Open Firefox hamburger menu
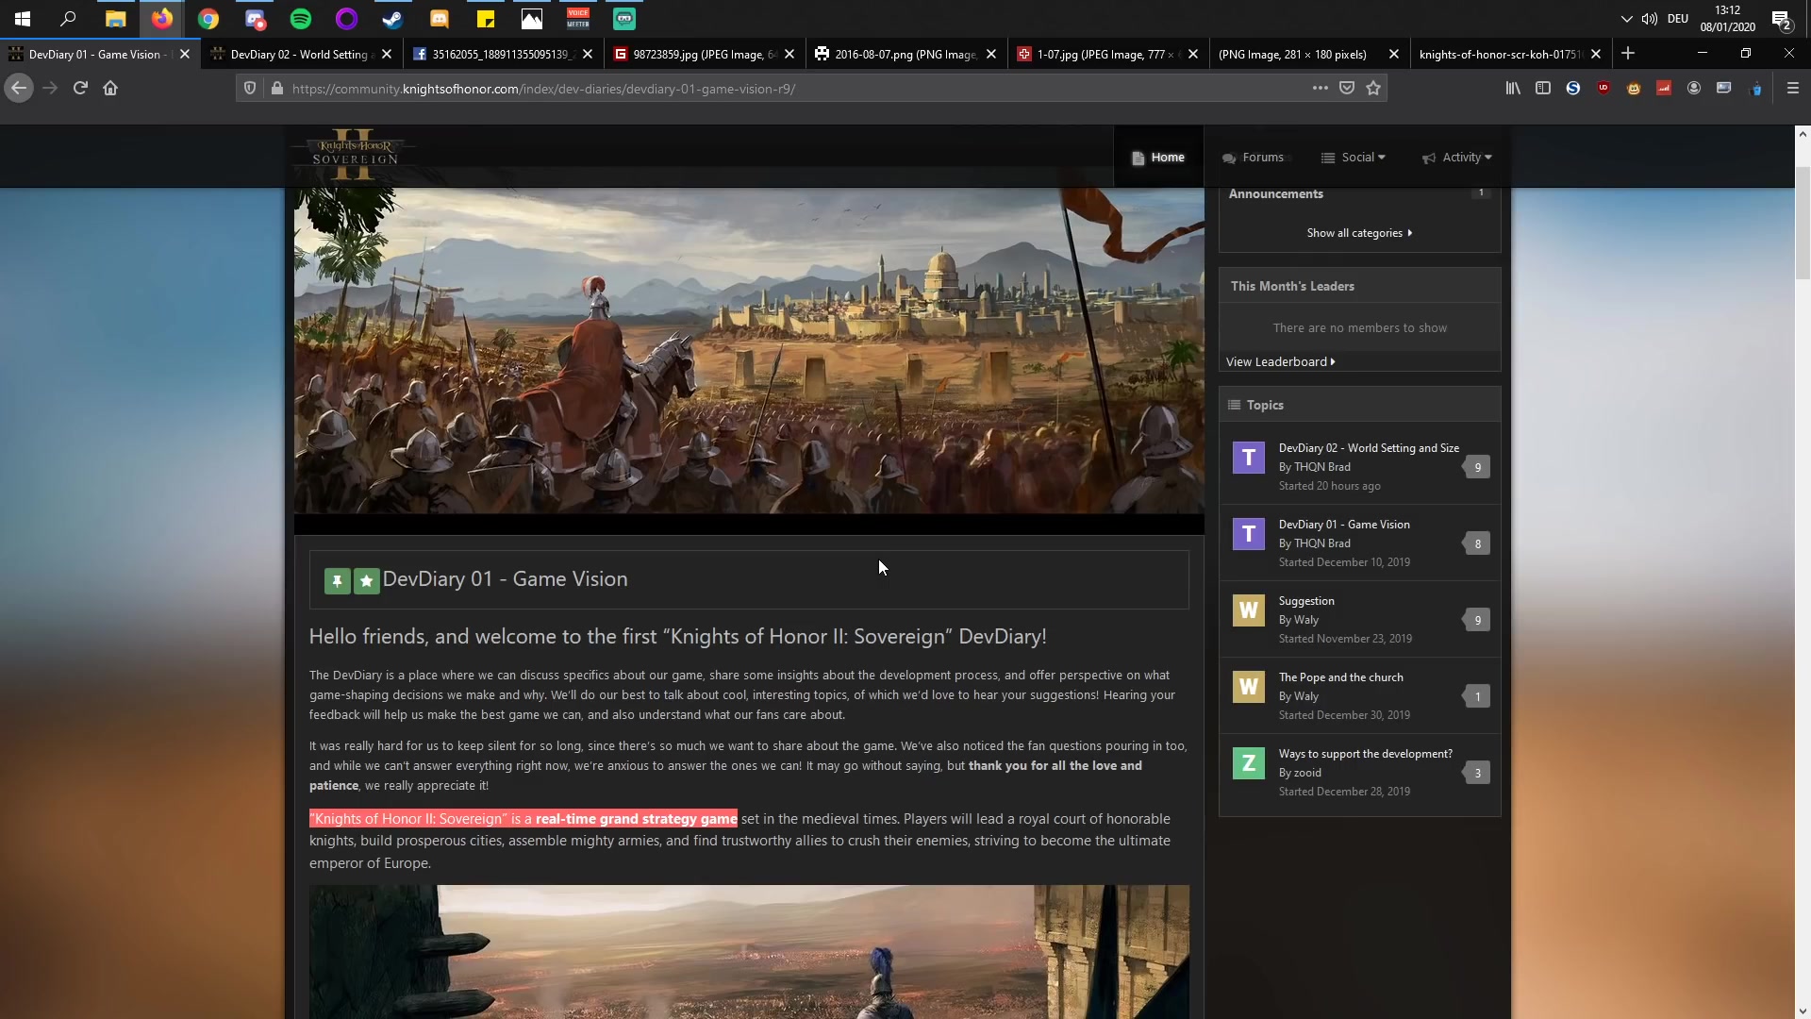The width and height of the screenshot is (1811, 1019). (x=1793, y=88)
